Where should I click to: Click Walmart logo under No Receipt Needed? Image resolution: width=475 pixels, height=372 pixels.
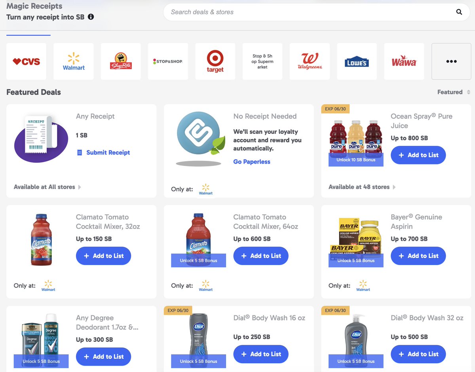point(206,189)
